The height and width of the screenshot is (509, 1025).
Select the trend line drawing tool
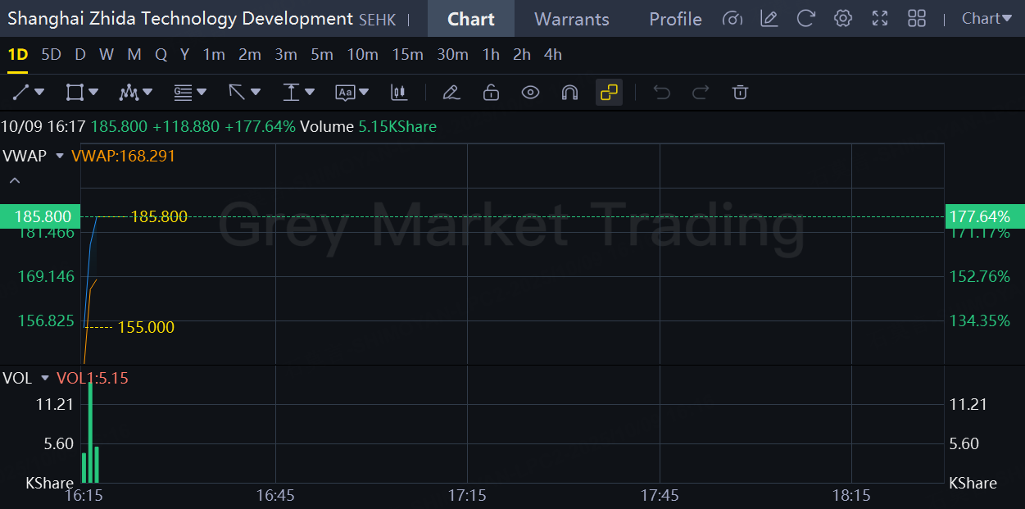tap(20, 93)
